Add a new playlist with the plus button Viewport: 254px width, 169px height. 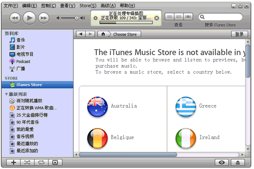click(14, 162)
